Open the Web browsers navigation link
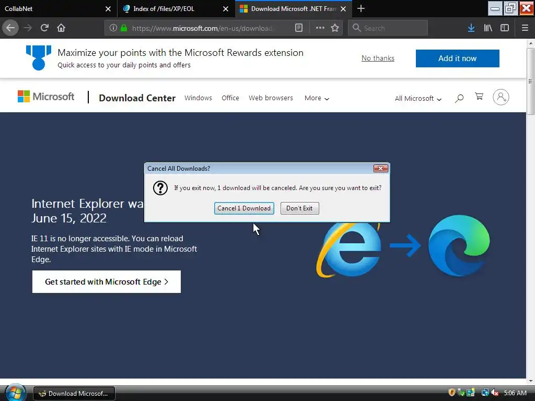The width and height of the screenshot is (535, 401). click(271, 98)
